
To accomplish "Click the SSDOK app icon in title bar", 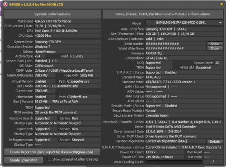I will 5,5.
